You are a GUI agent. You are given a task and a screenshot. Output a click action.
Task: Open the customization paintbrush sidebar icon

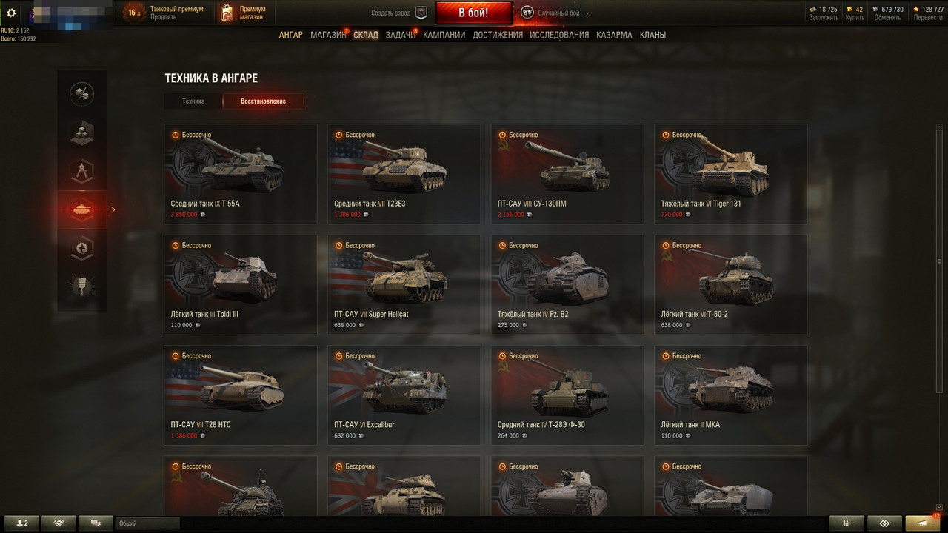point(81,286)
